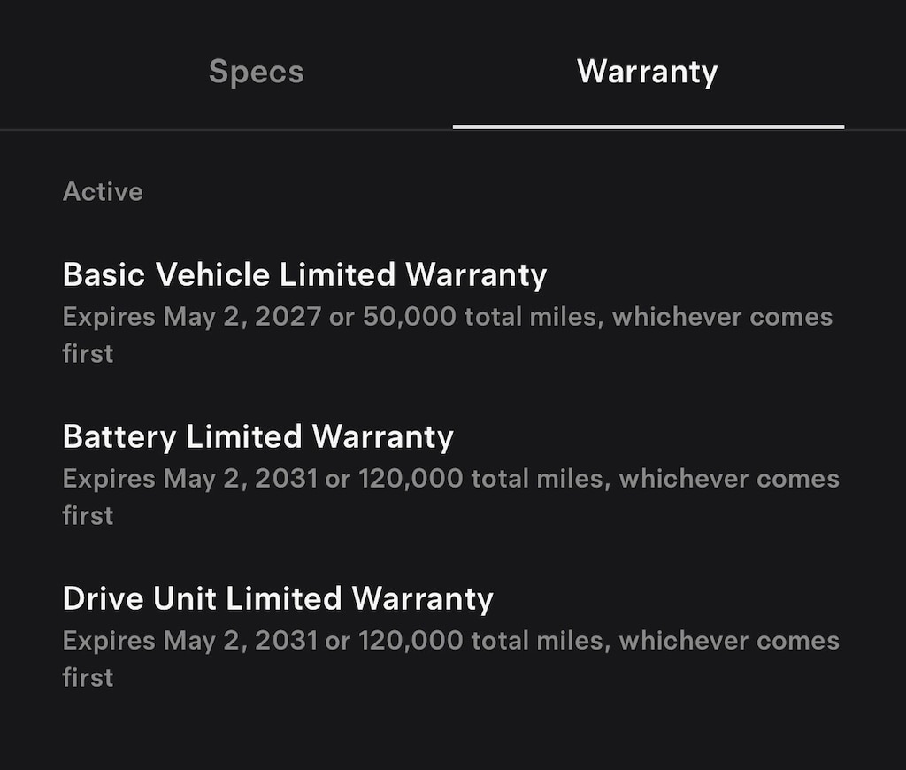Select the Battery Limited Warranty heading
The image size is (906, 770).
(x=257, y=436)
